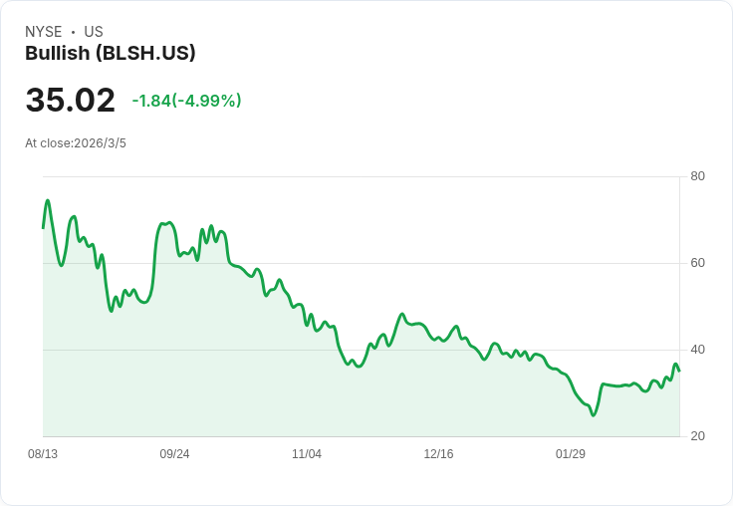
Task: Click the At close date text
Action: coord(76,143)
